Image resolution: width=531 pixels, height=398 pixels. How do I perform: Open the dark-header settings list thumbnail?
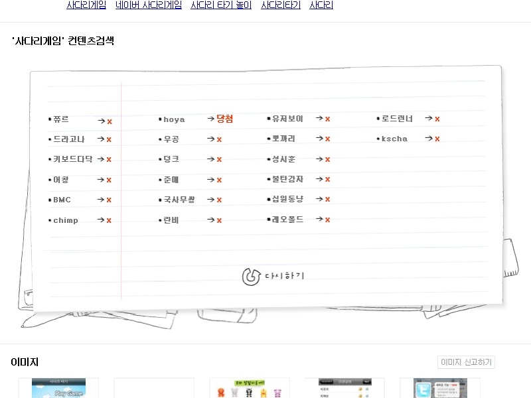(344, 388)
